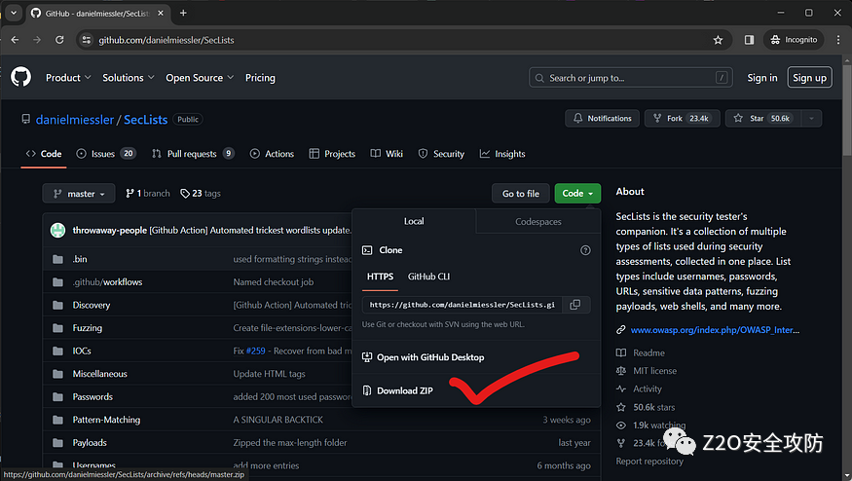The image size is (852, 481).
Task: Open the Wiki tab
Action: pos(387,154)
